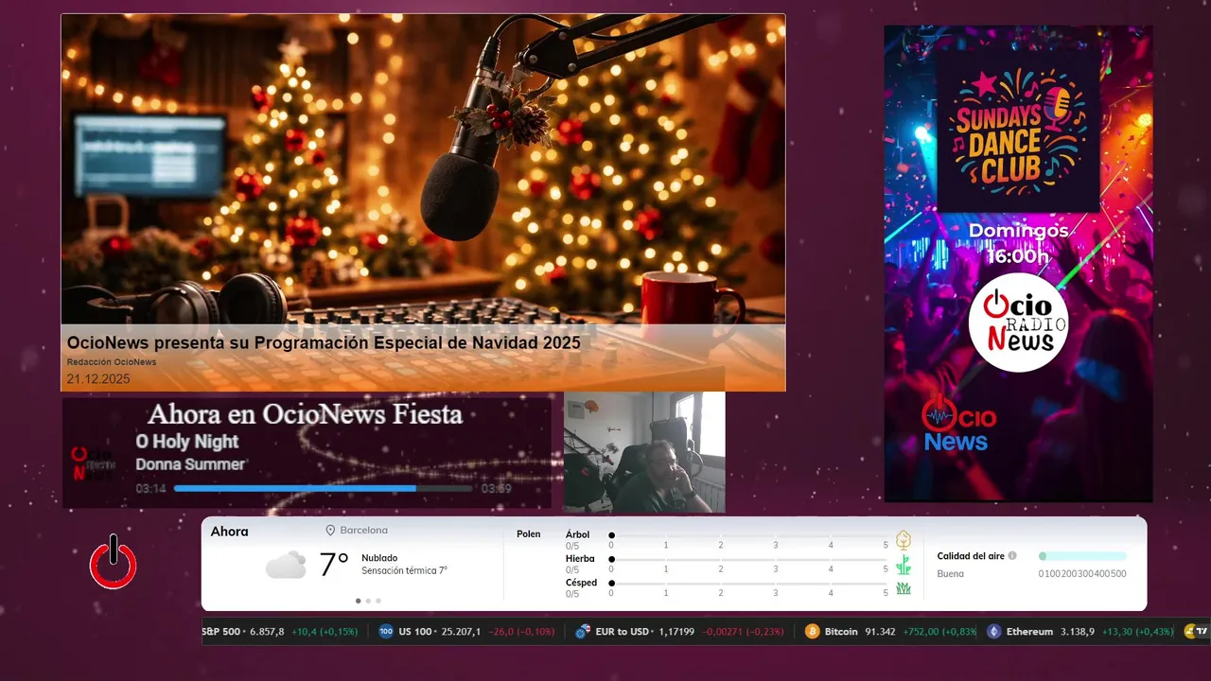Image resolution: width=1211 pixels, height=681 pixels.
Task: Click the Árbol pollen level slider
Action: (x=749, y=535)
